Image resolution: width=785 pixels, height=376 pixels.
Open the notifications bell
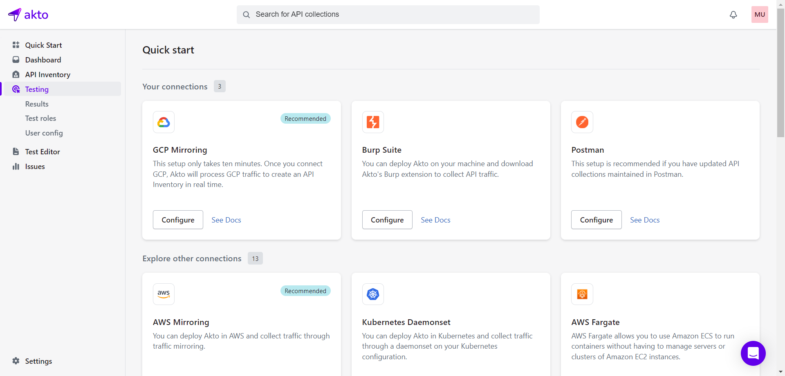pyautogui.click(x=733, y=15)
